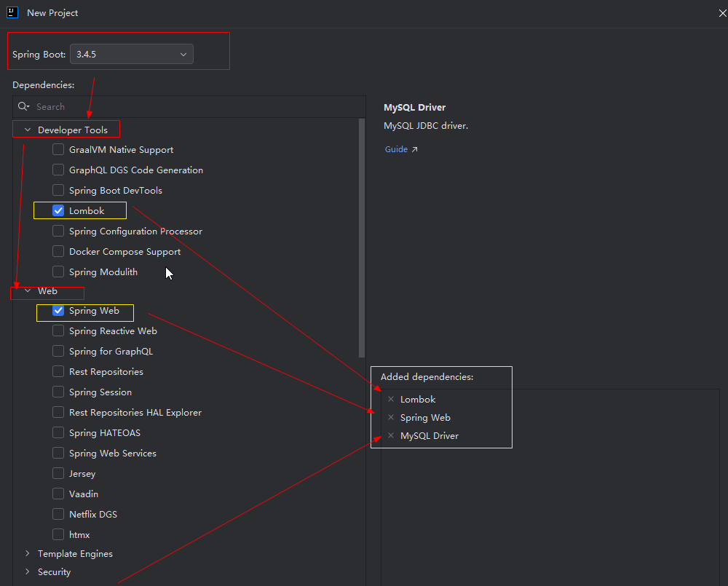Click the Netflix DGS label text

click(93, 515)
